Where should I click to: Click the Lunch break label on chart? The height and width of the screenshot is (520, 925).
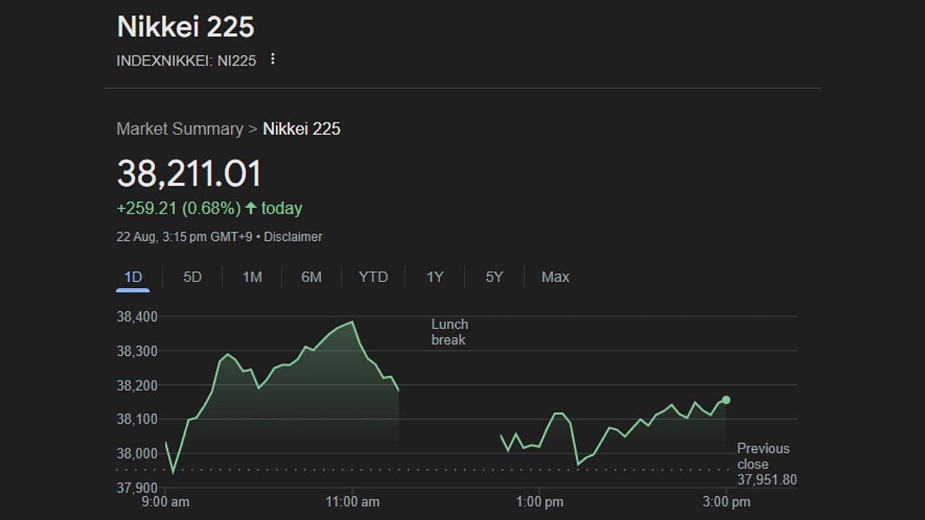click(449, 332)
